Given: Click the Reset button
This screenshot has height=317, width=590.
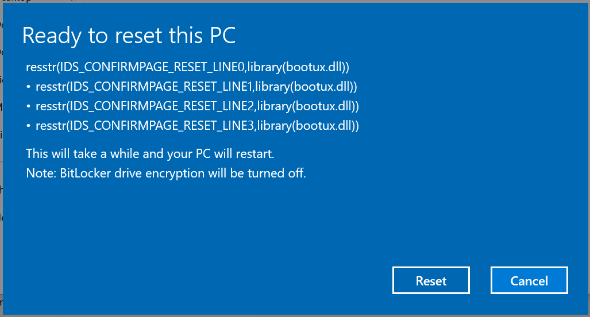Looking at the screenshot, I should [431, 281].
